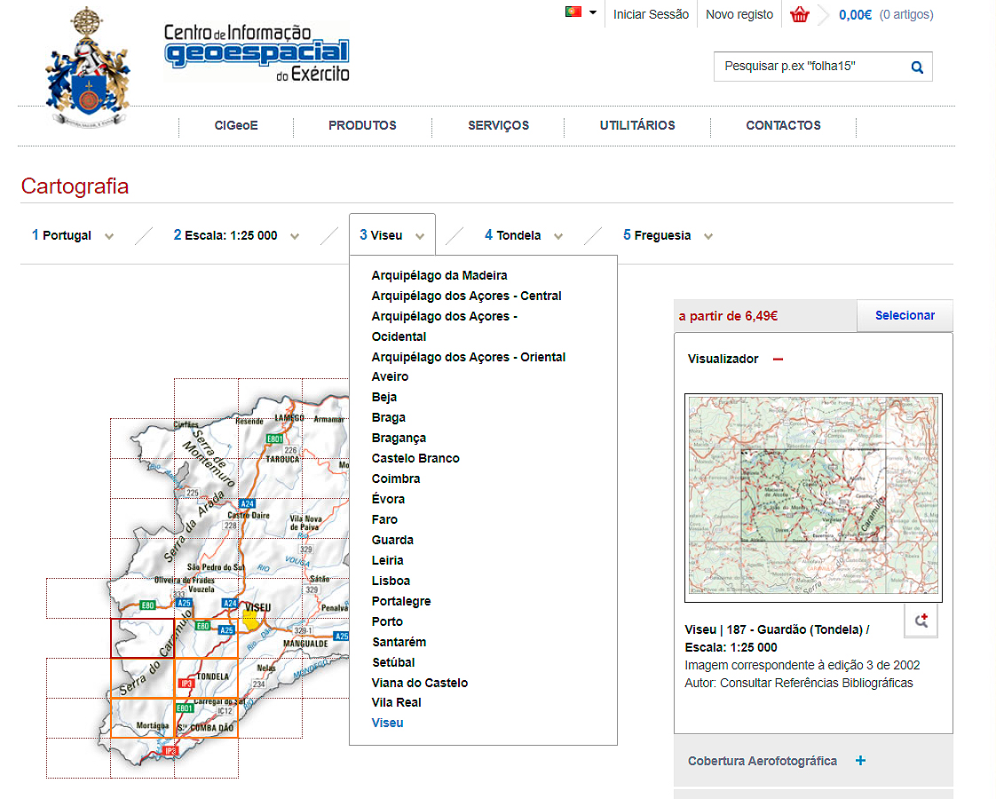Viewport: 996px width, 799px height.
Task: Click into the Pesquisar search field
Action: tap(808, 67)
